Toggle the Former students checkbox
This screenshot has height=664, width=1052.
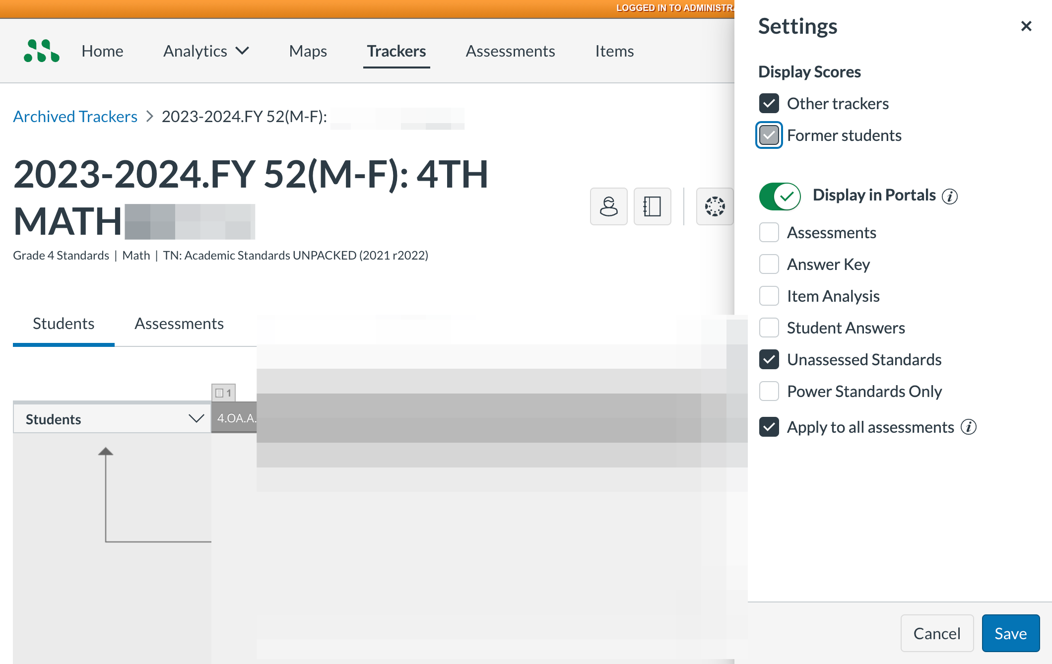tap(769, 135)
